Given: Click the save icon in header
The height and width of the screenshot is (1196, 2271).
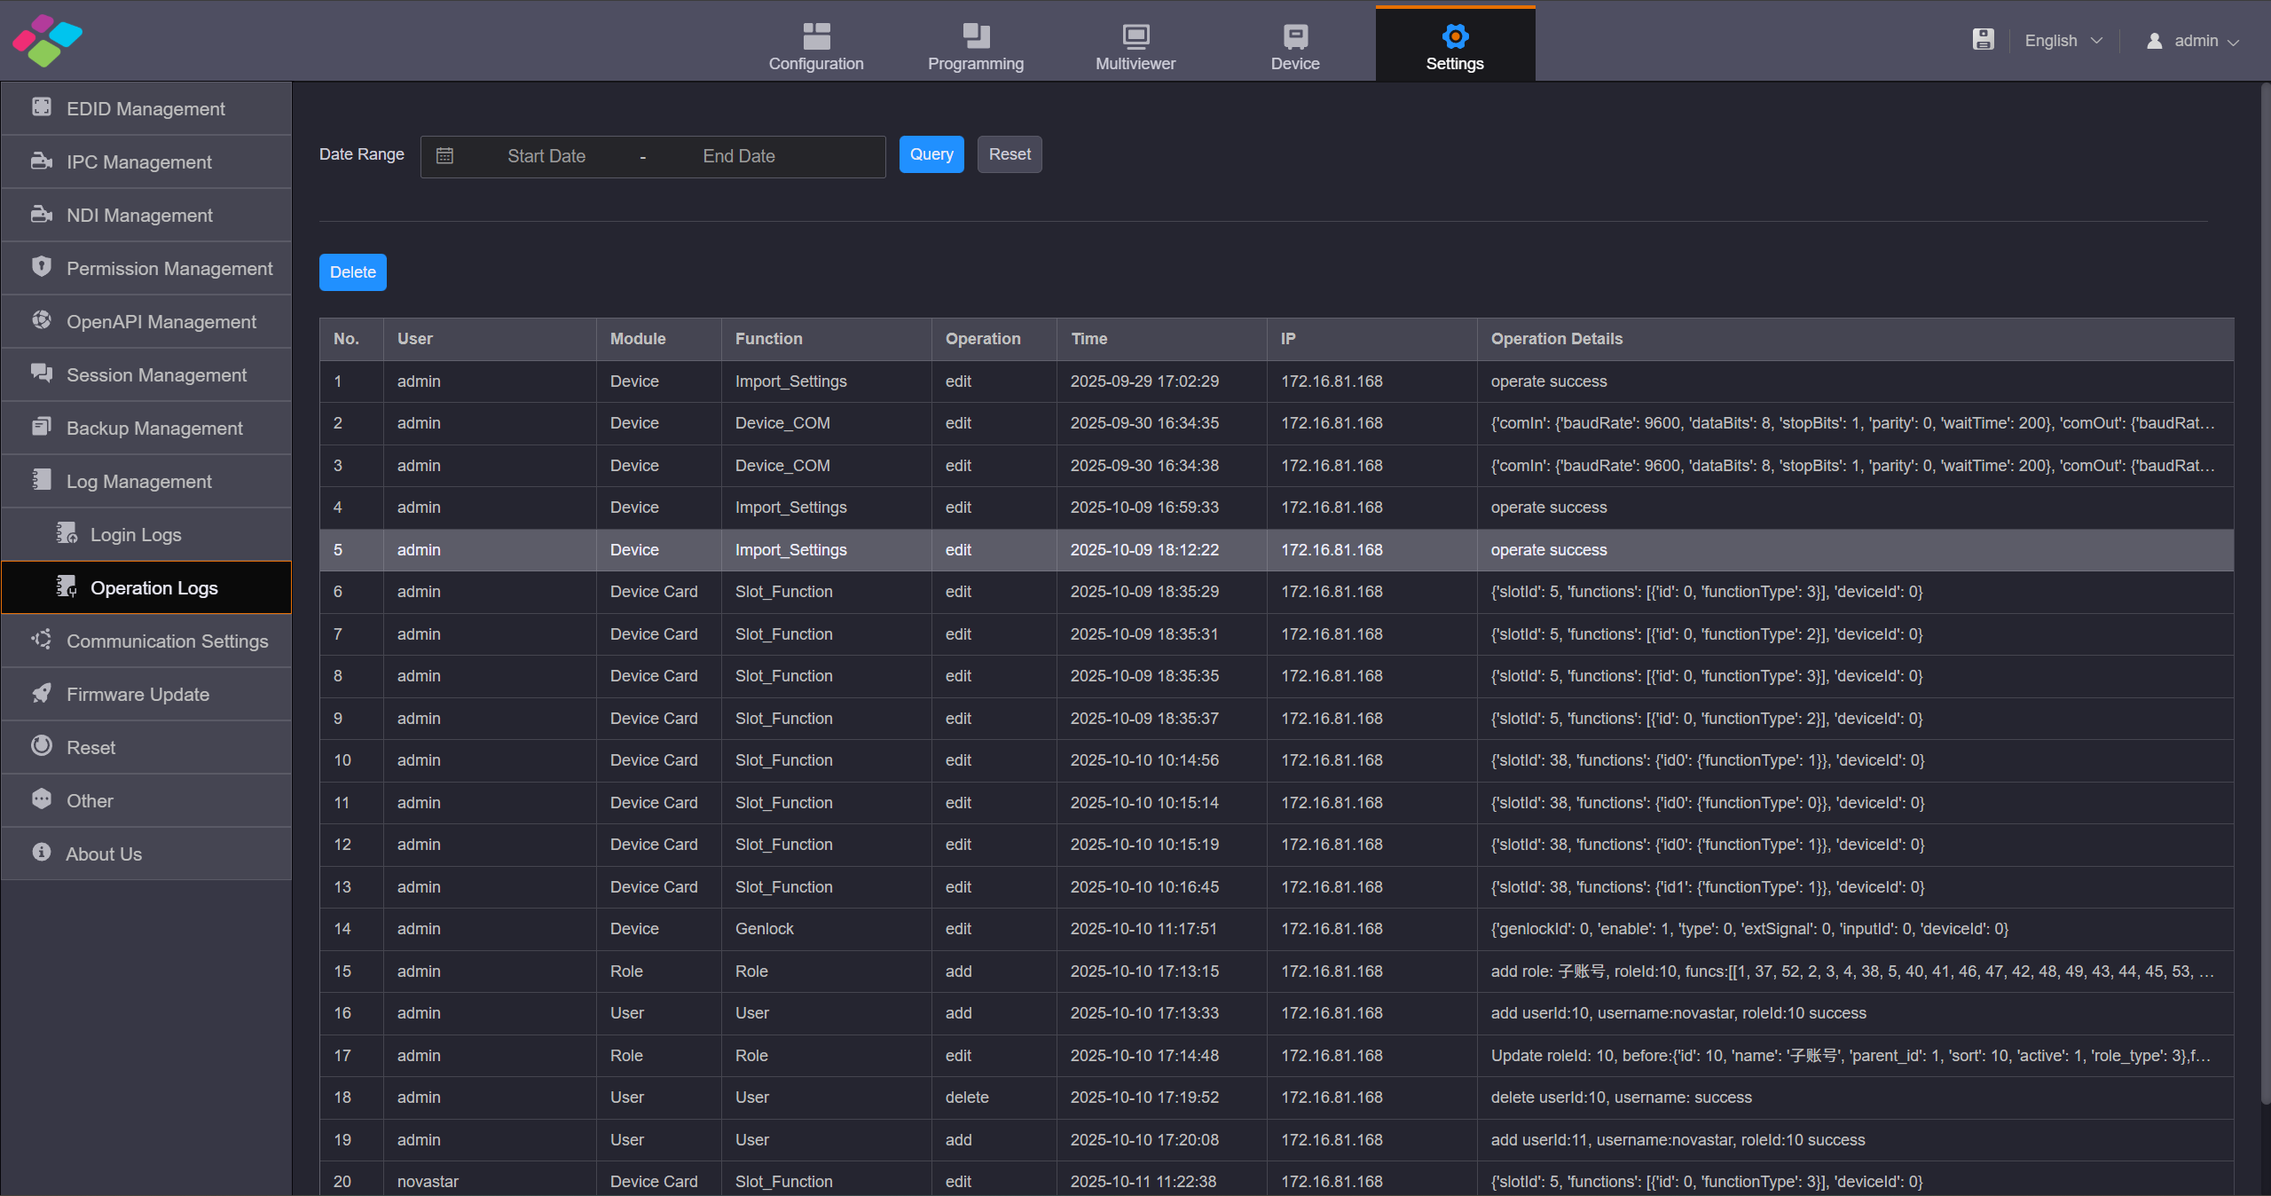Looking at the screenshot, I should click(x=1983, y=40).
